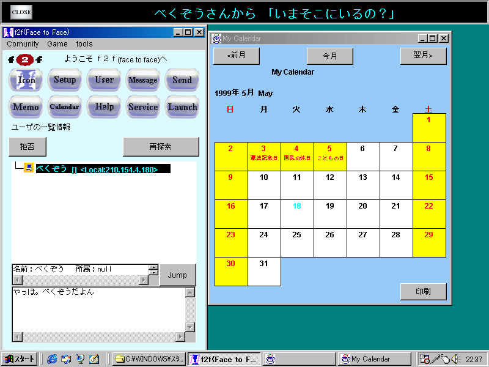The image size is (489, 367).
Task: Click the Launch button
Action: pos(182,107)
